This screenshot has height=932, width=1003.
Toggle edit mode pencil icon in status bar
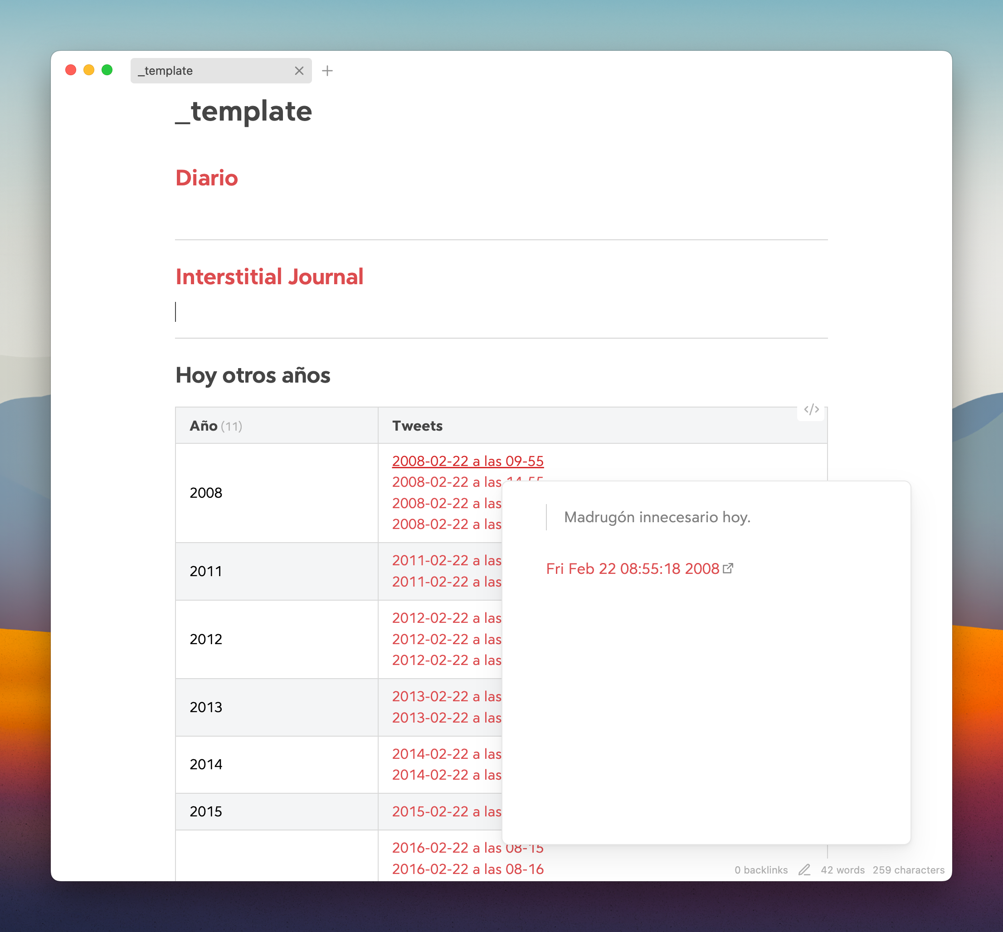(x=804, y=870)
